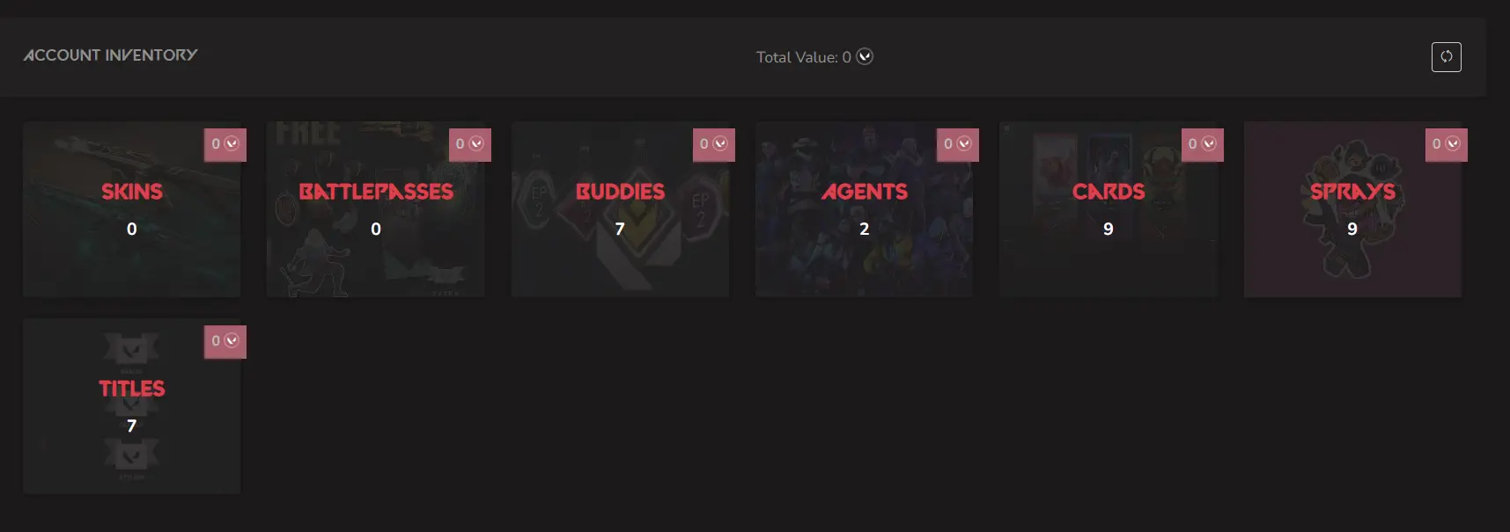Viewport: 1510px width, 532px height.
Task: Click the value badge on Titles card
Action: 225,341
